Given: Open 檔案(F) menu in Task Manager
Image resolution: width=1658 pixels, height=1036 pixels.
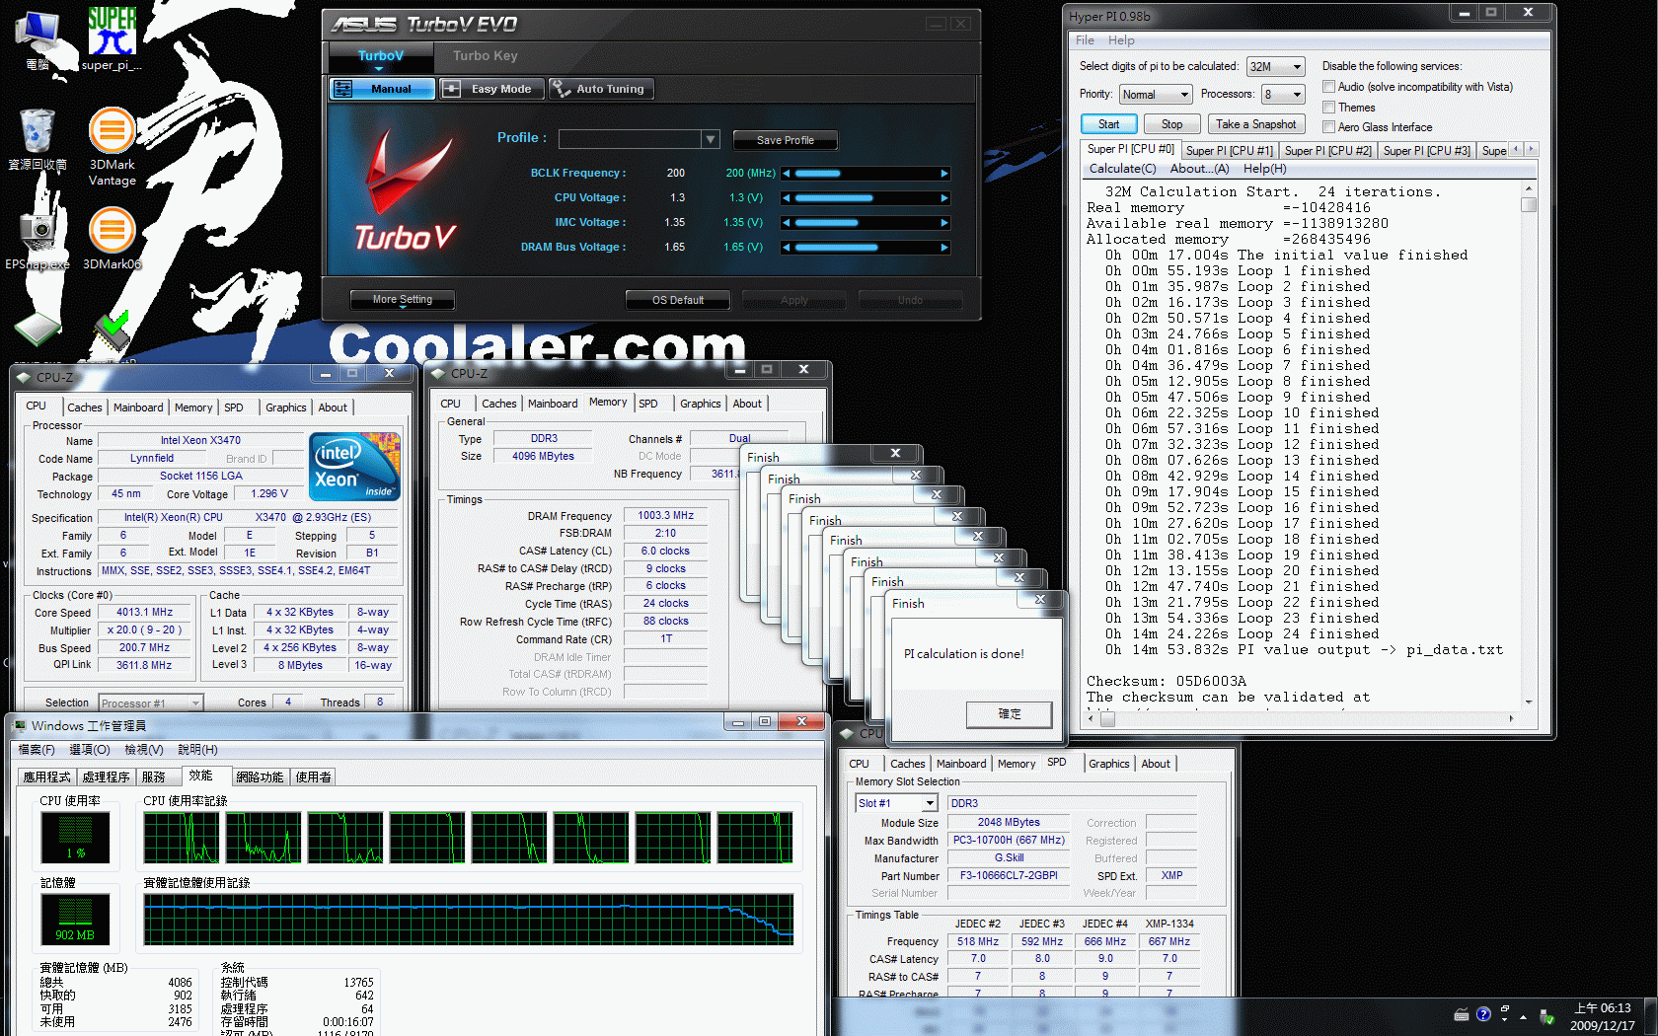Looking at the screenshot, I should point(37,750).
